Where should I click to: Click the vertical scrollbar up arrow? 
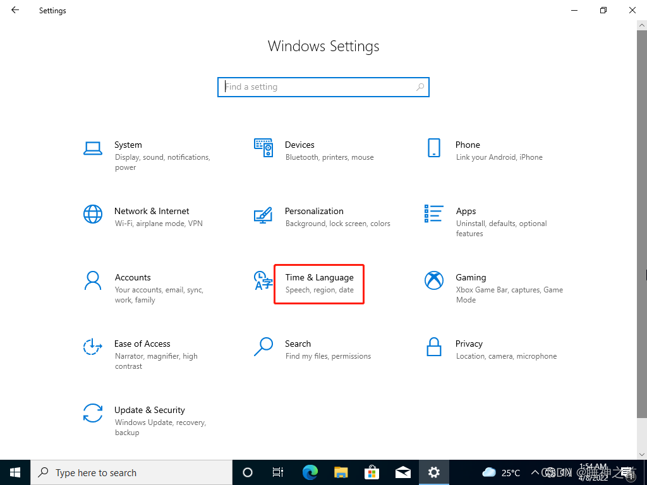tap(642, 25)
